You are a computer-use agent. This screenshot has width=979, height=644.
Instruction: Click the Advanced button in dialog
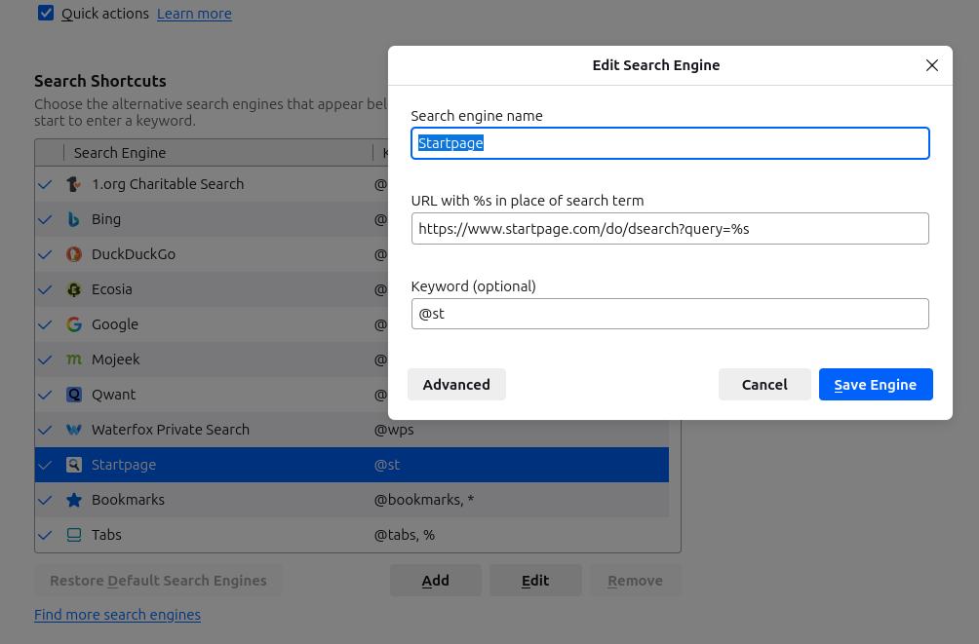point(456,385)
